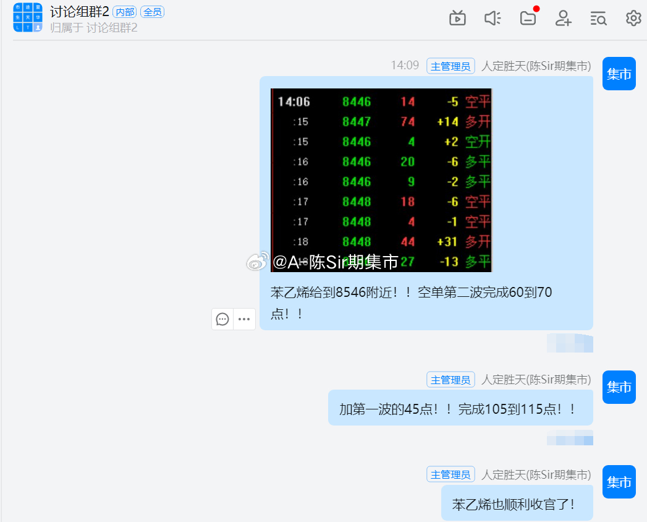Open the group files folder with red dot
Screen dimensions: 647x522
point(528,20)
